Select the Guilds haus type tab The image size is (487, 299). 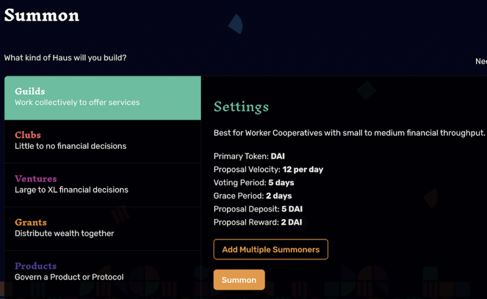(102, 97)
